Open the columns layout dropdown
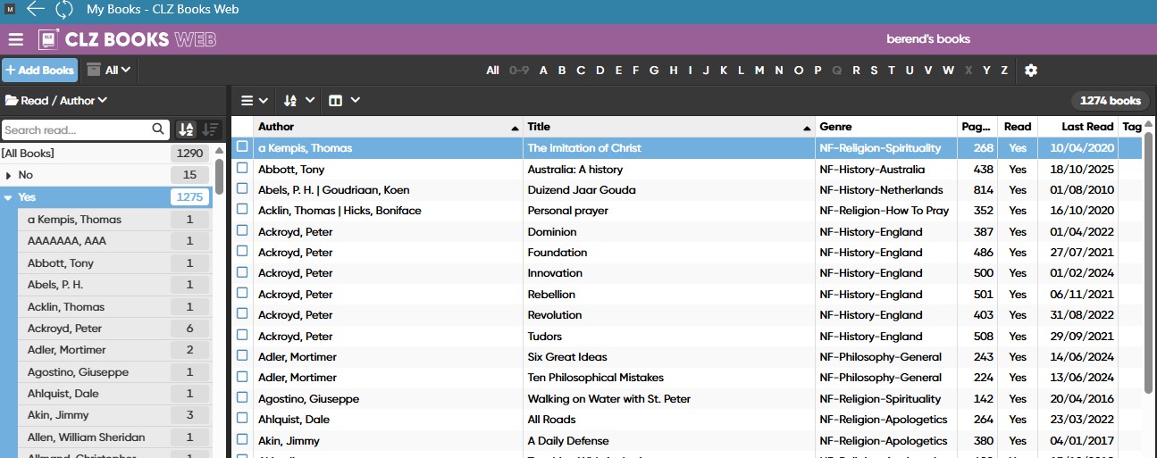Viewport: 1157px width, 458px height. click(344, 101)
